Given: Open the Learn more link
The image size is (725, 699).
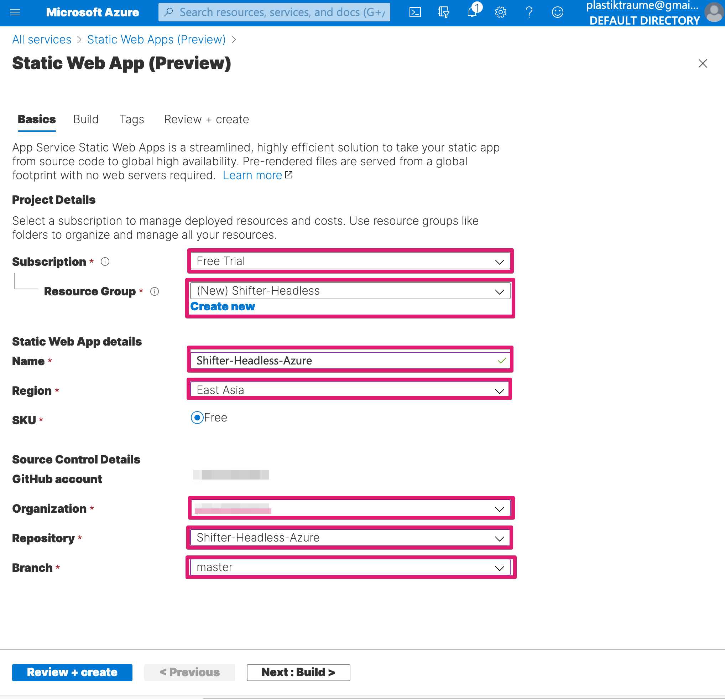Looking at the screenshot, I should [252, 175].
